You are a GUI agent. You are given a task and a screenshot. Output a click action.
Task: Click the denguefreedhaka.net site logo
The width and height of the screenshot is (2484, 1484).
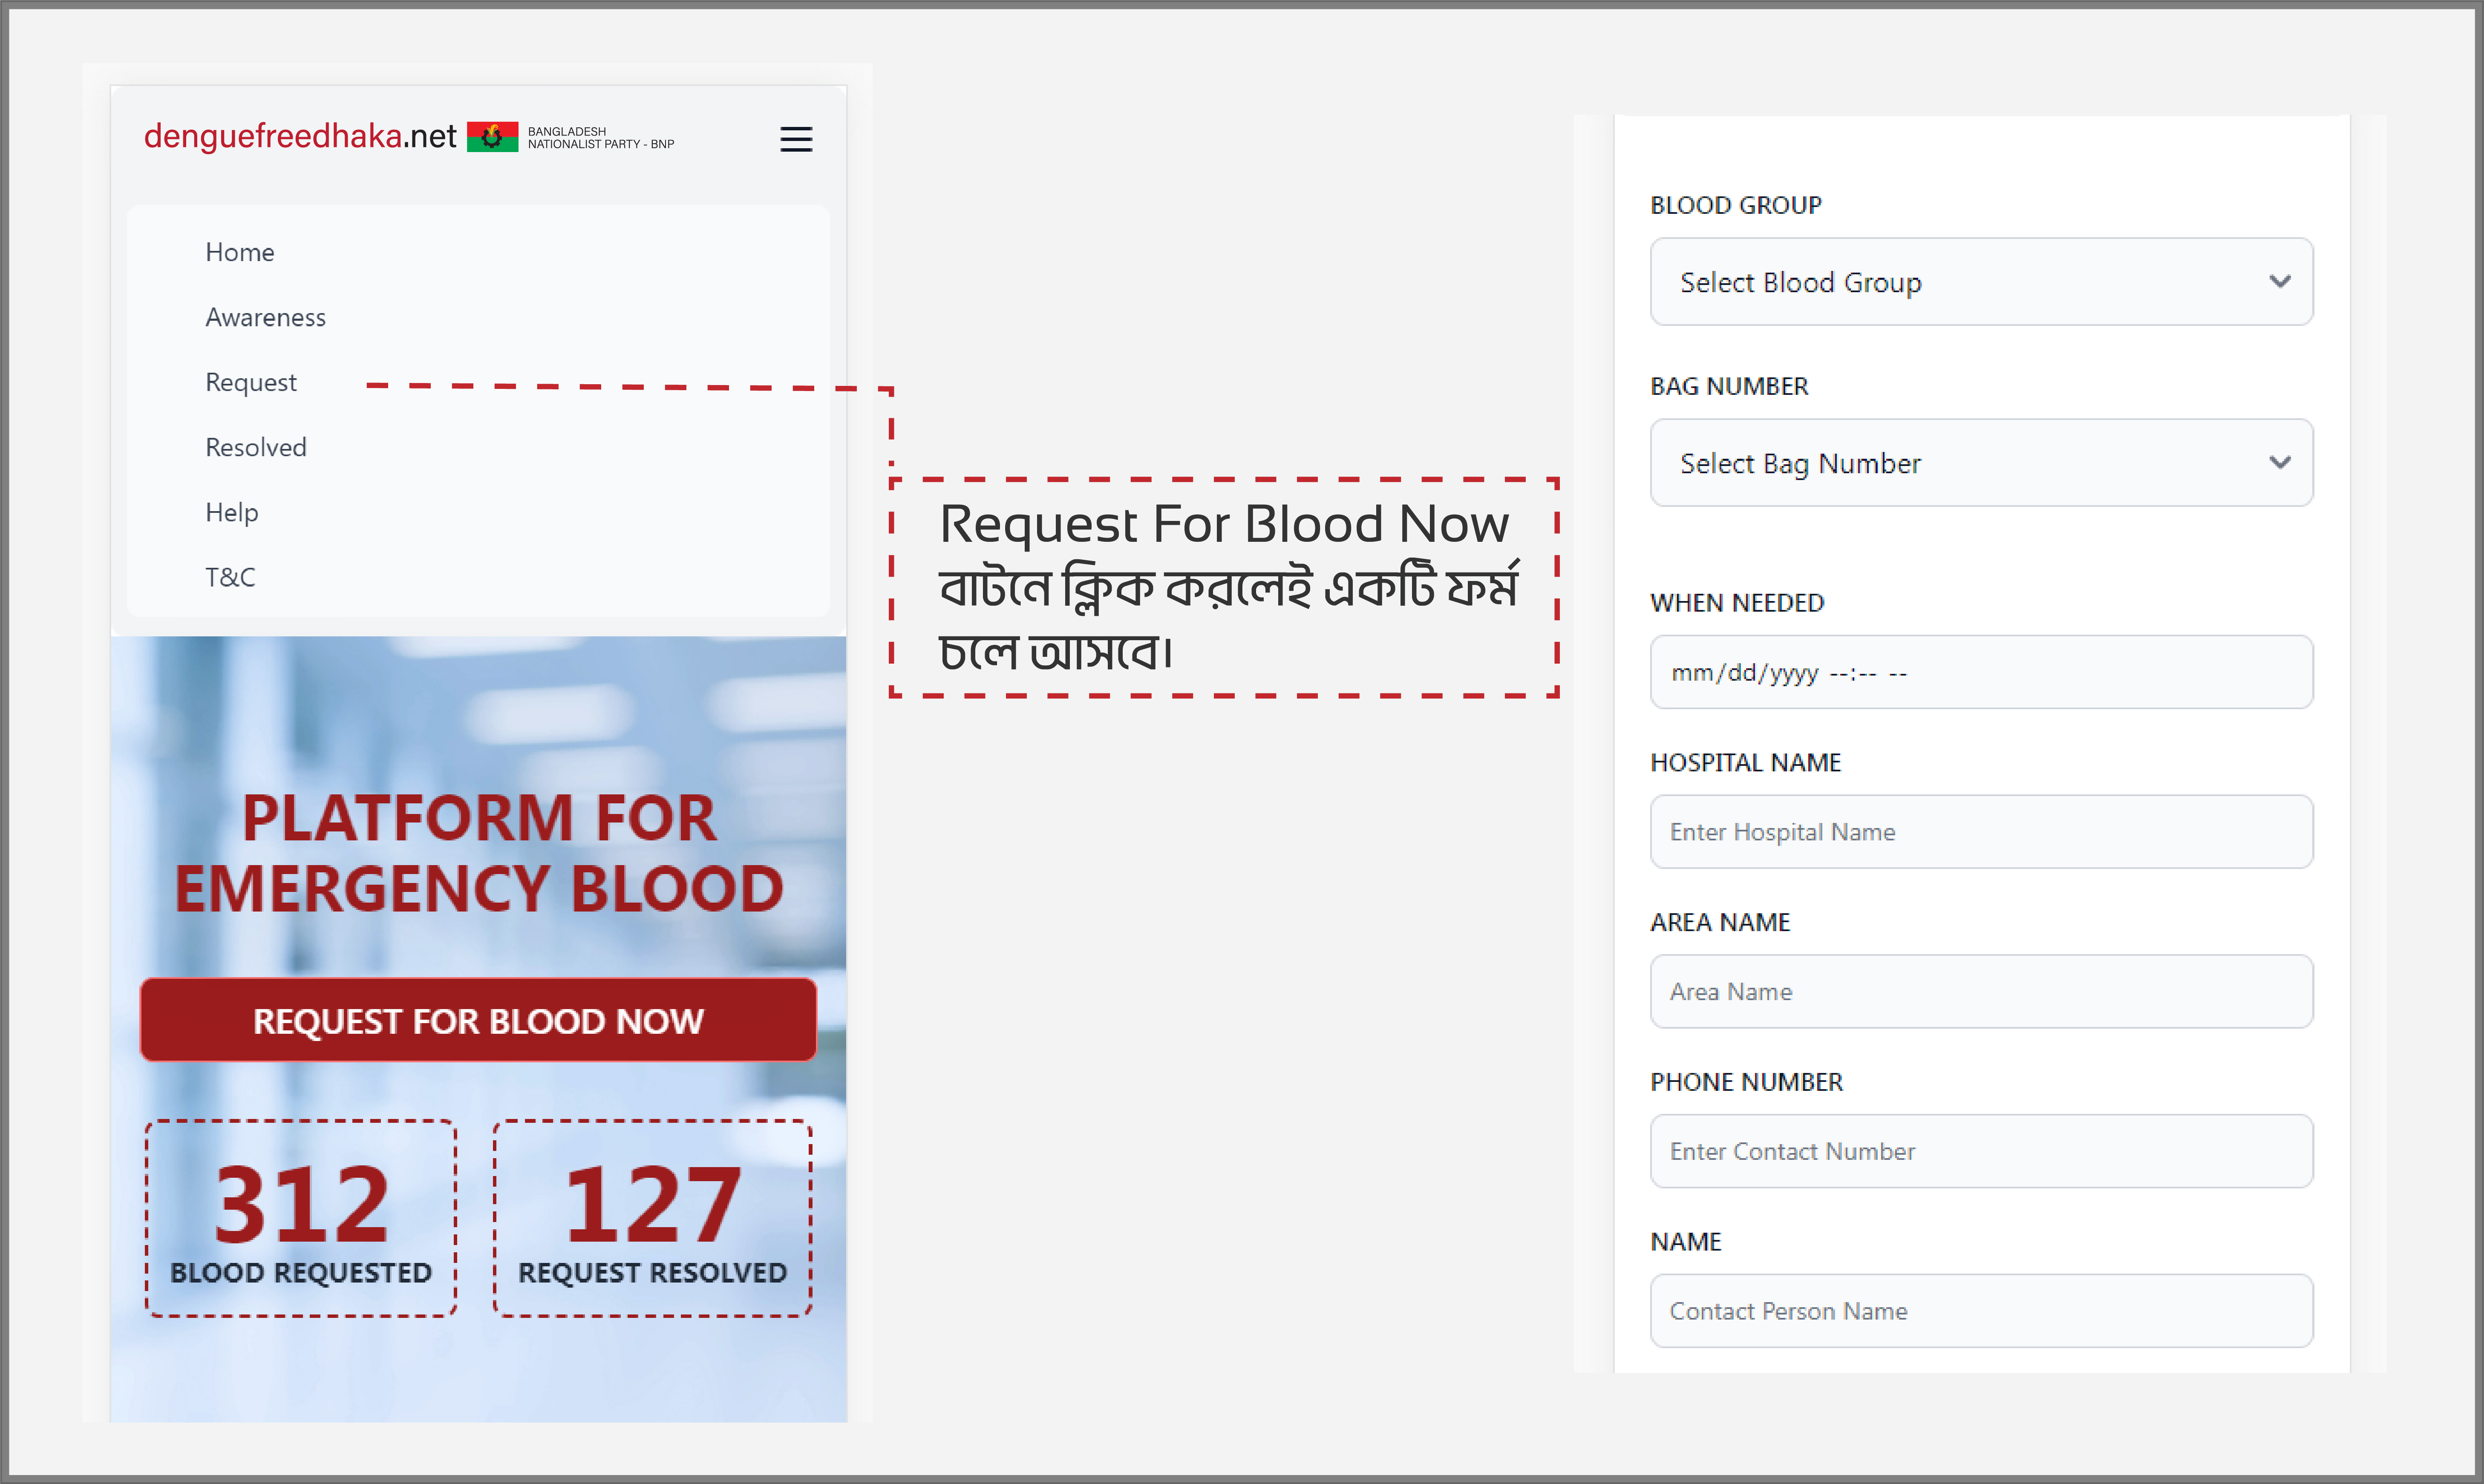pyautogui.click(x=299, y=136)
